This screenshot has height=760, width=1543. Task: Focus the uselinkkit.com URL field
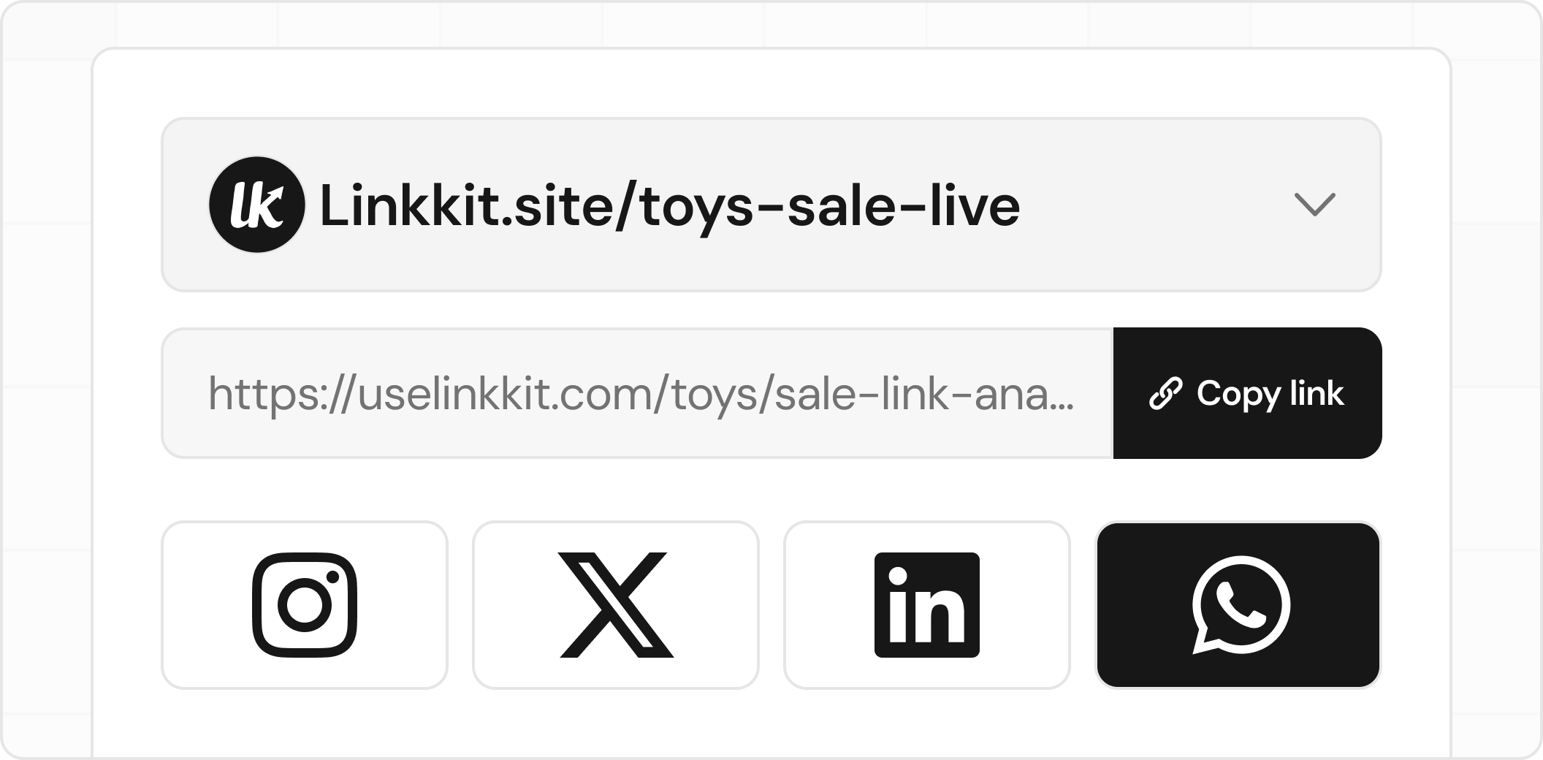tap(636, 393)
